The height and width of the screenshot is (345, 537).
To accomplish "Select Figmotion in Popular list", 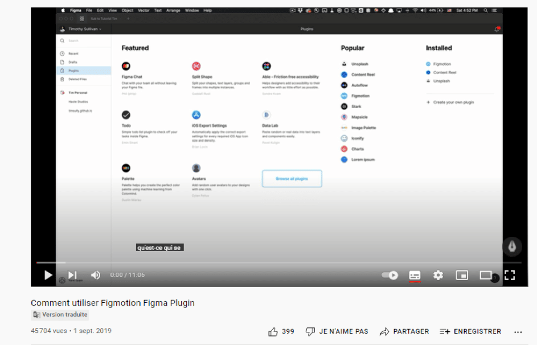I will 355,96.
